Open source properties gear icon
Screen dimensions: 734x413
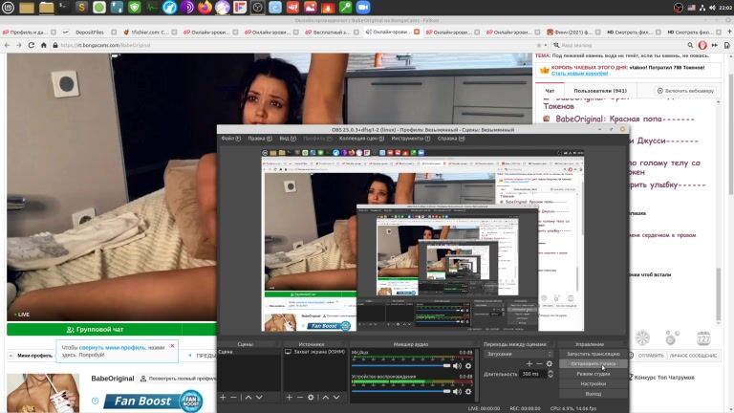[x=311, y=397]
